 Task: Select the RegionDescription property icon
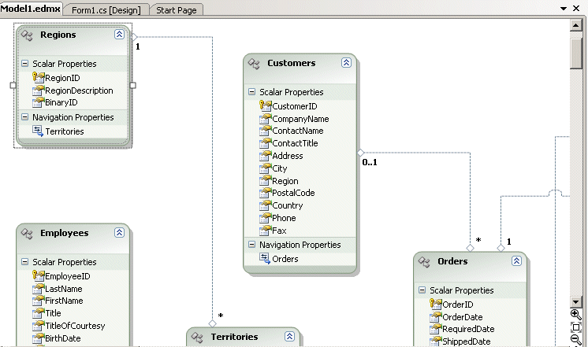coord(39,90)
